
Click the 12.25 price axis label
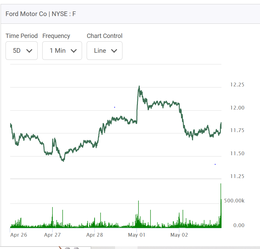point(237,85)
